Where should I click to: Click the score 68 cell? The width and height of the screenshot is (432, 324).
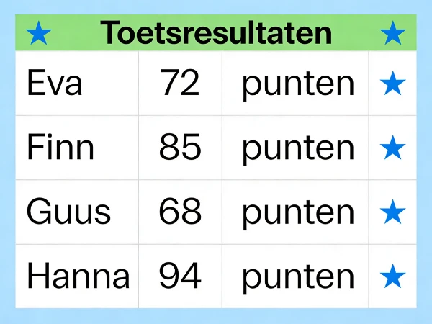[181, 212]
